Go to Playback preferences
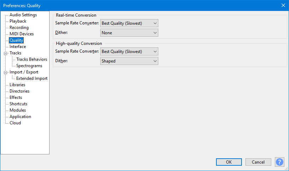This screenshot has height=171, width=289. tap(18, 21)
